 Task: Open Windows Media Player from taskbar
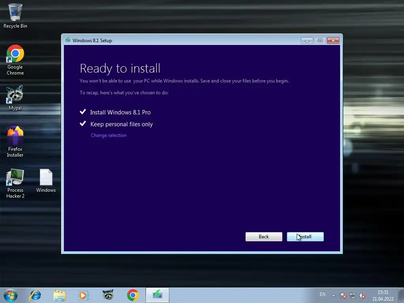(83, 295)
